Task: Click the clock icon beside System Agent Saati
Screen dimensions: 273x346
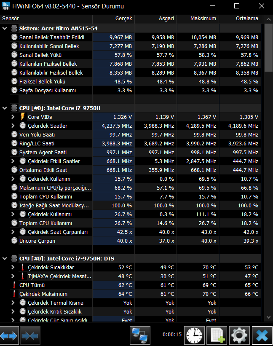Action: coord(14,152)
